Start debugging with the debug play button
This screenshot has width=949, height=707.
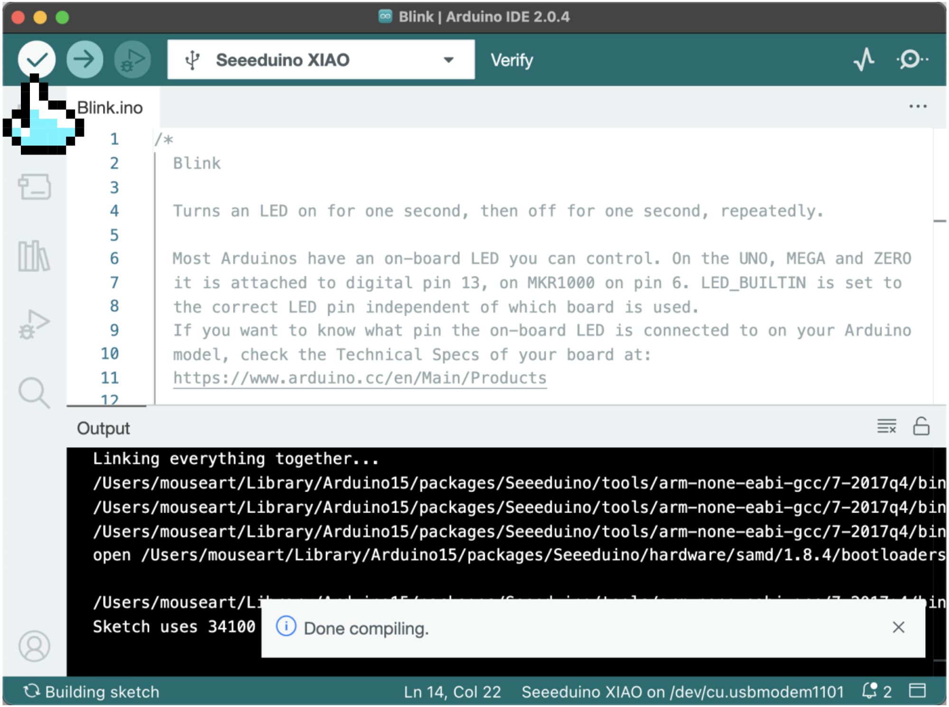[132, 59]
